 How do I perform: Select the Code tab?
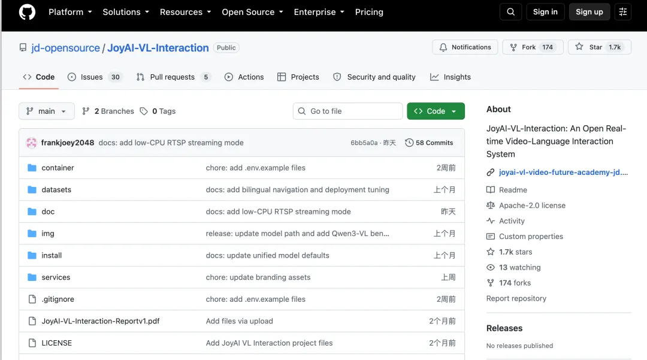point(39,77)
